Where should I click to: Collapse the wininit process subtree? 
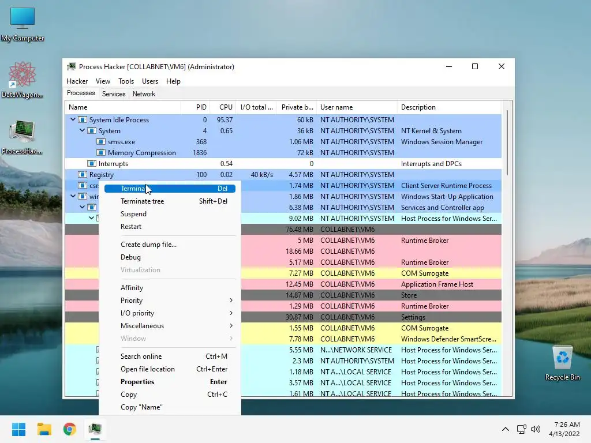tap(73, 196)
